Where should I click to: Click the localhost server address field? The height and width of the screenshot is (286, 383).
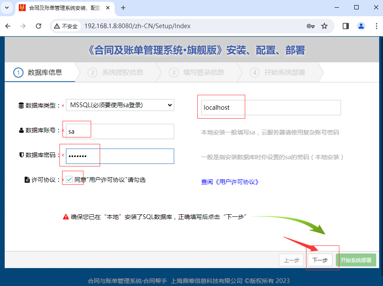pyautogui.click(x=271, y=108)
